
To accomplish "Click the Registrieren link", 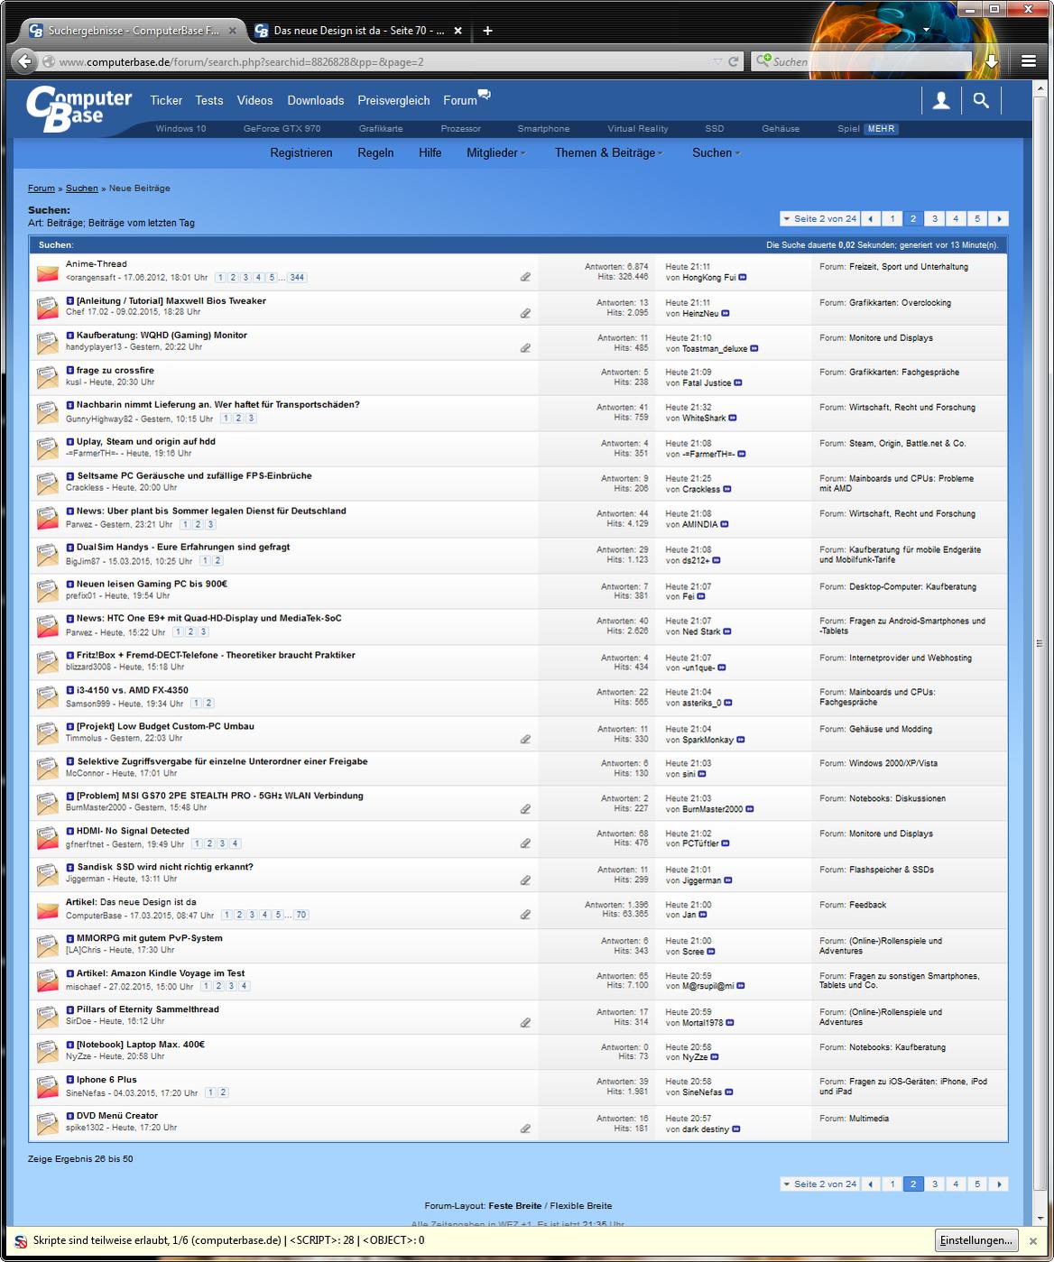I will [301, 153].
